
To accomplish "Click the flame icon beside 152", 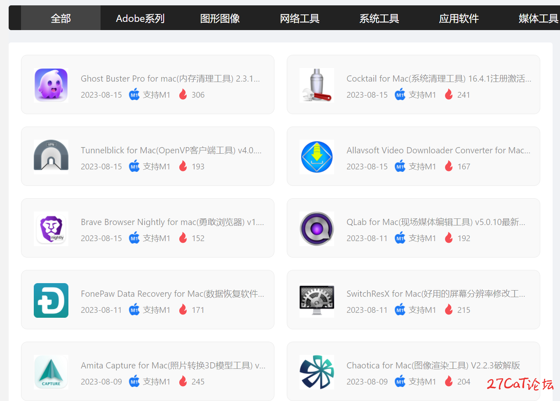I will pyautogui.click(x=183, y=238).
